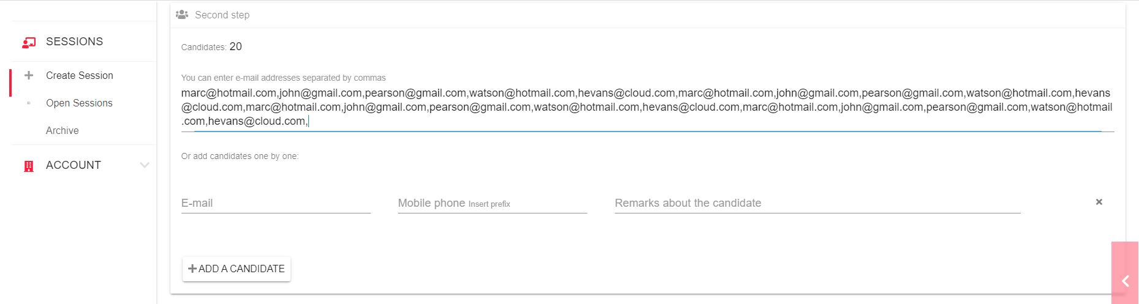Go to Open Sessions
Image resolution: width=1139 pixels, height=304 pixels.
(x=79, y=103)
